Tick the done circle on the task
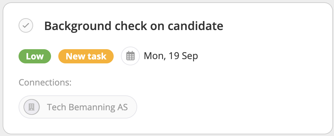The width and height of the screenshot is (334, 136). [x=26, y=26]
